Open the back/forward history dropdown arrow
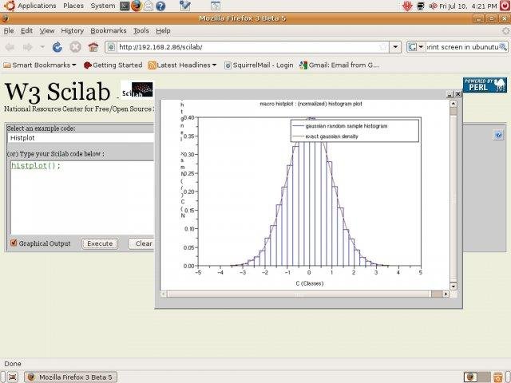This screenshot has width=511, height=383. [x=42, y=47]
